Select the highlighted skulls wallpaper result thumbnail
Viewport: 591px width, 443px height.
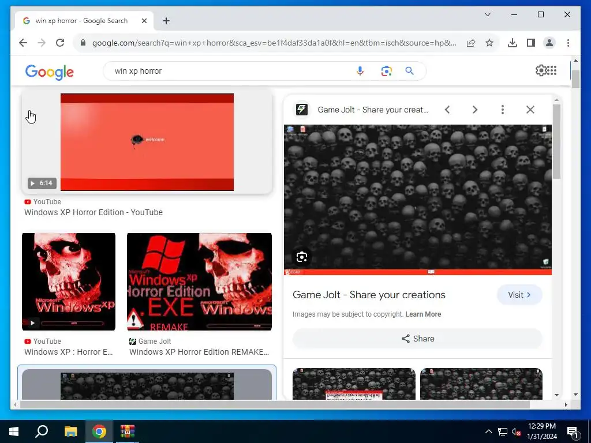pyautogui.click(x=147, y=385)
